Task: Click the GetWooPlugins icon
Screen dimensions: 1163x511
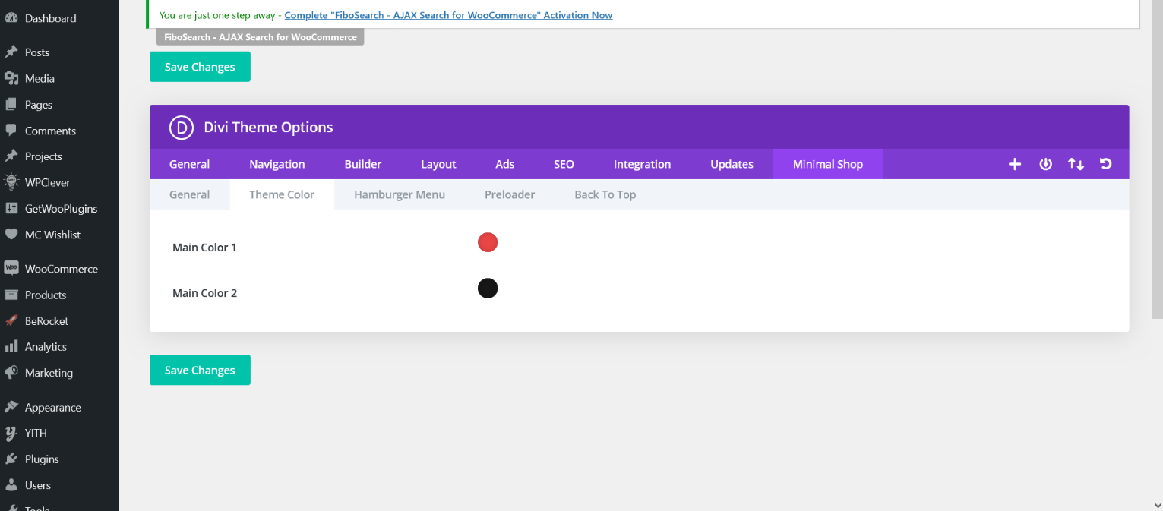Action: click(11, 209)
